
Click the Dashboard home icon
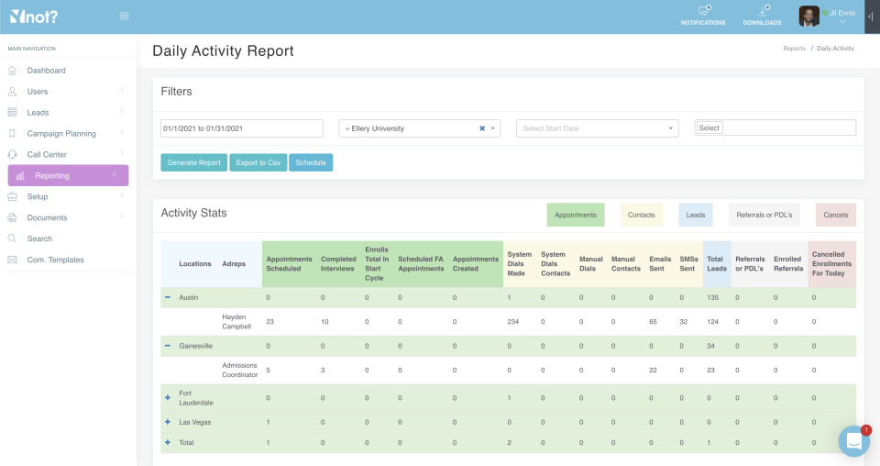point(13,71)
